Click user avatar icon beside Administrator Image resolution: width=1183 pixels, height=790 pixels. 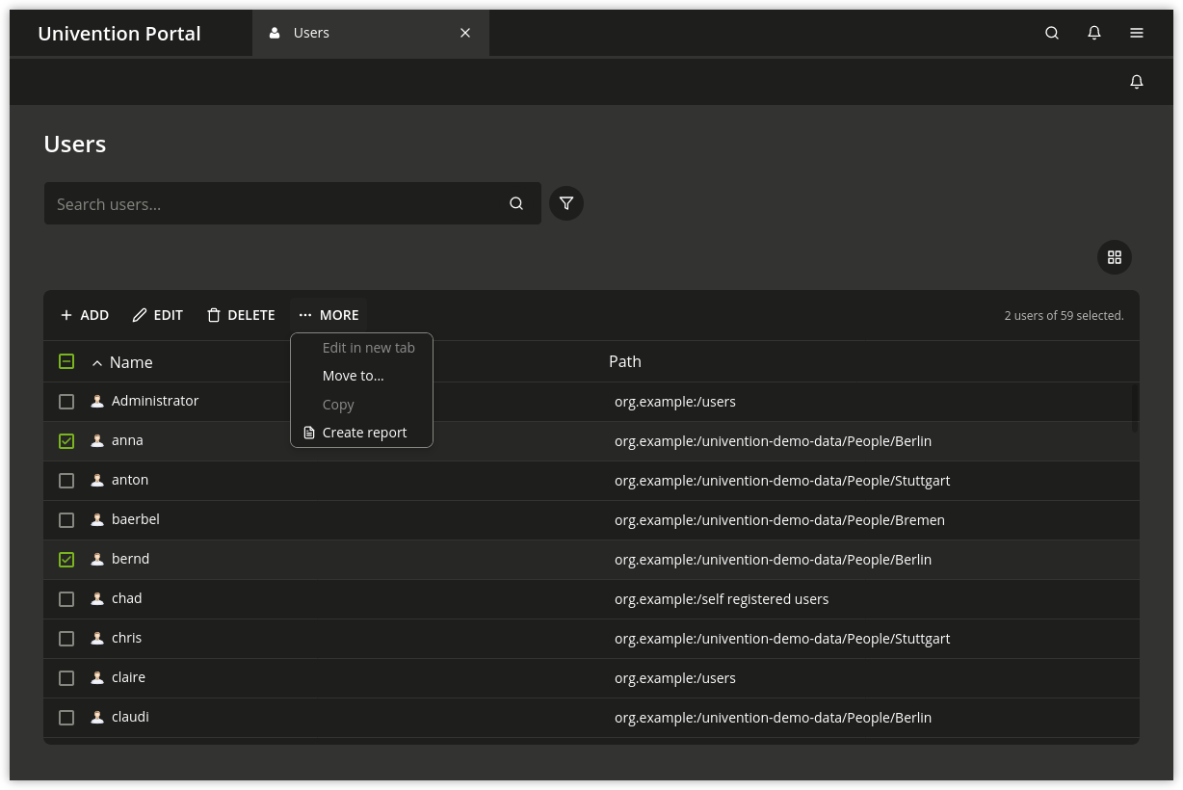[x=97, y=402]
